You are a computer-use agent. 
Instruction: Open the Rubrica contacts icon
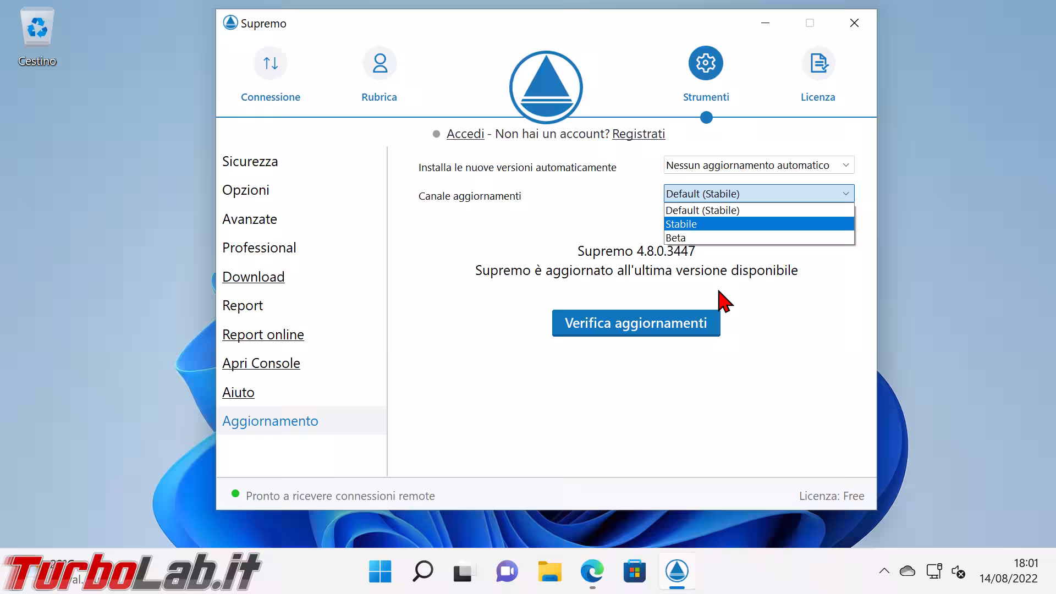pos(380,64)
